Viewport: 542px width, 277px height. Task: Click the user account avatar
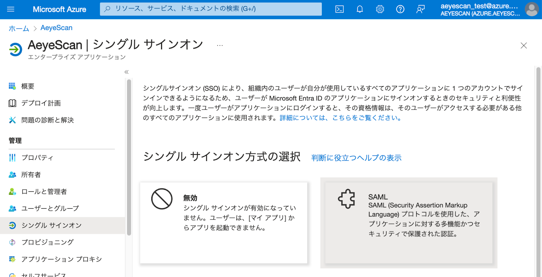[532, 9]
